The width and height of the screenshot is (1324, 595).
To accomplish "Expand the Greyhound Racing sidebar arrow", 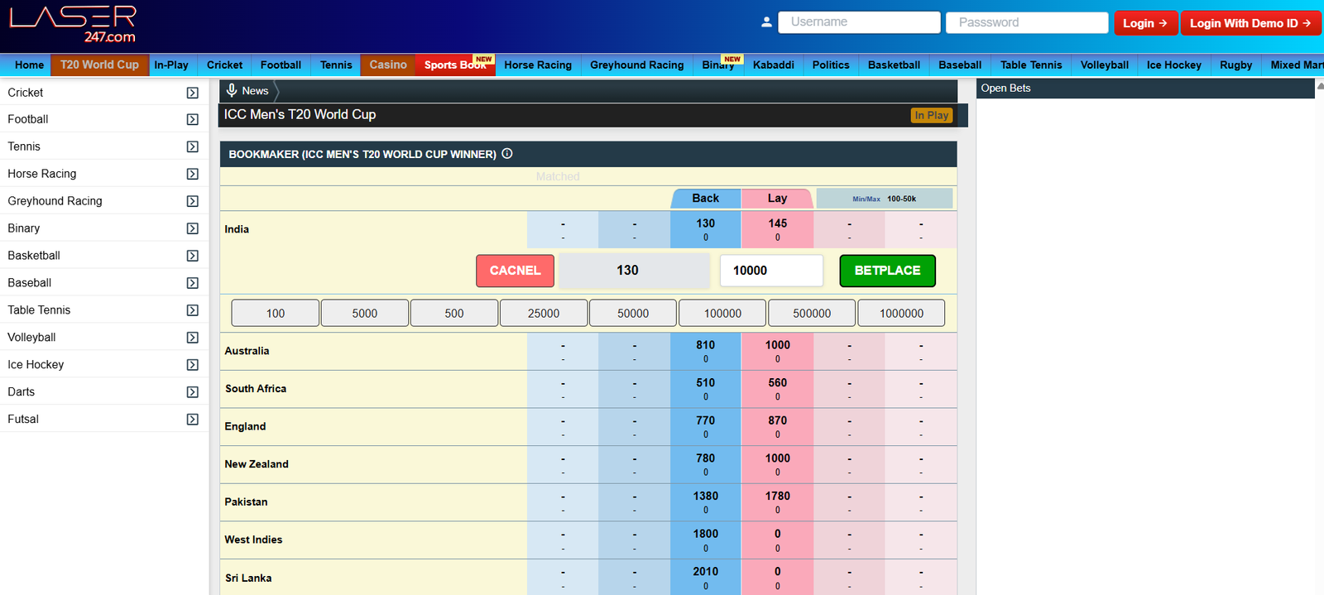I will pos(193,201).
